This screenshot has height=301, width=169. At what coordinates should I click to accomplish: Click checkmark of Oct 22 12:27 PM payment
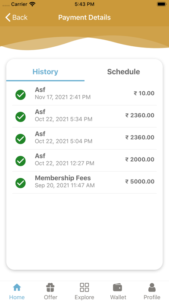(x=21, y=161)
